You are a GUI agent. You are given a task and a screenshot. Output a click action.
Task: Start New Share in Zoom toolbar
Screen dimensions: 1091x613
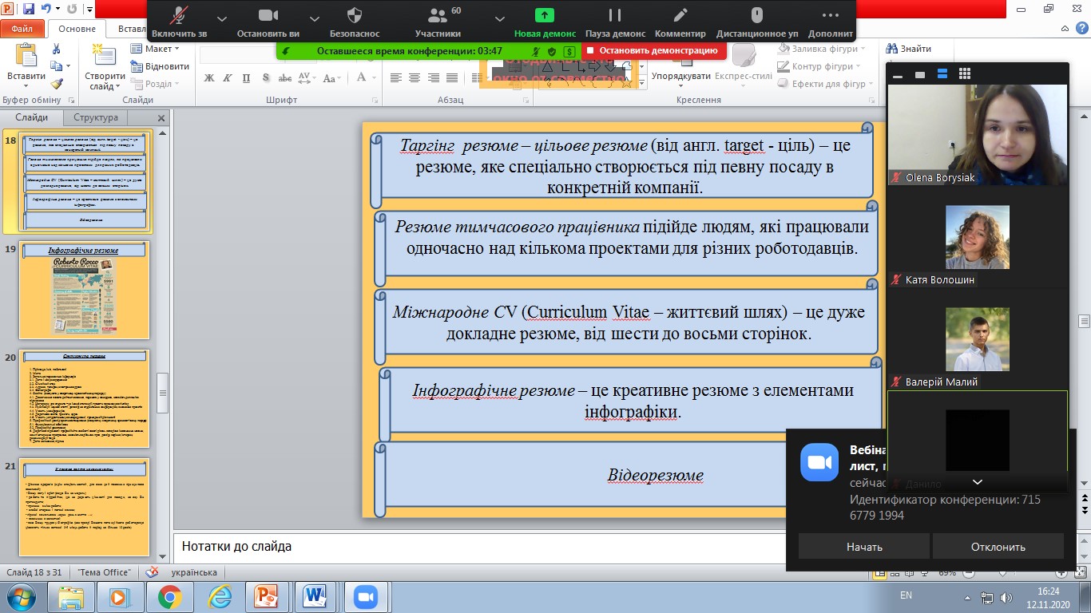pos(545,21)
